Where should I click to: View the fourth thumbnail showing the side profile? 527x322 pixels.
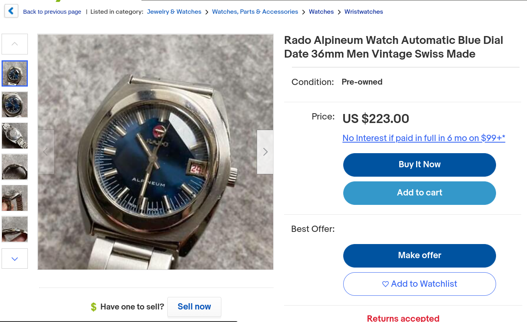[x=15, y=167]
